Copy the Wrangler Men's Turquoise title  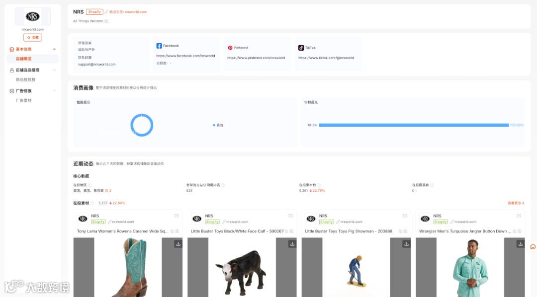coord(515,231)
